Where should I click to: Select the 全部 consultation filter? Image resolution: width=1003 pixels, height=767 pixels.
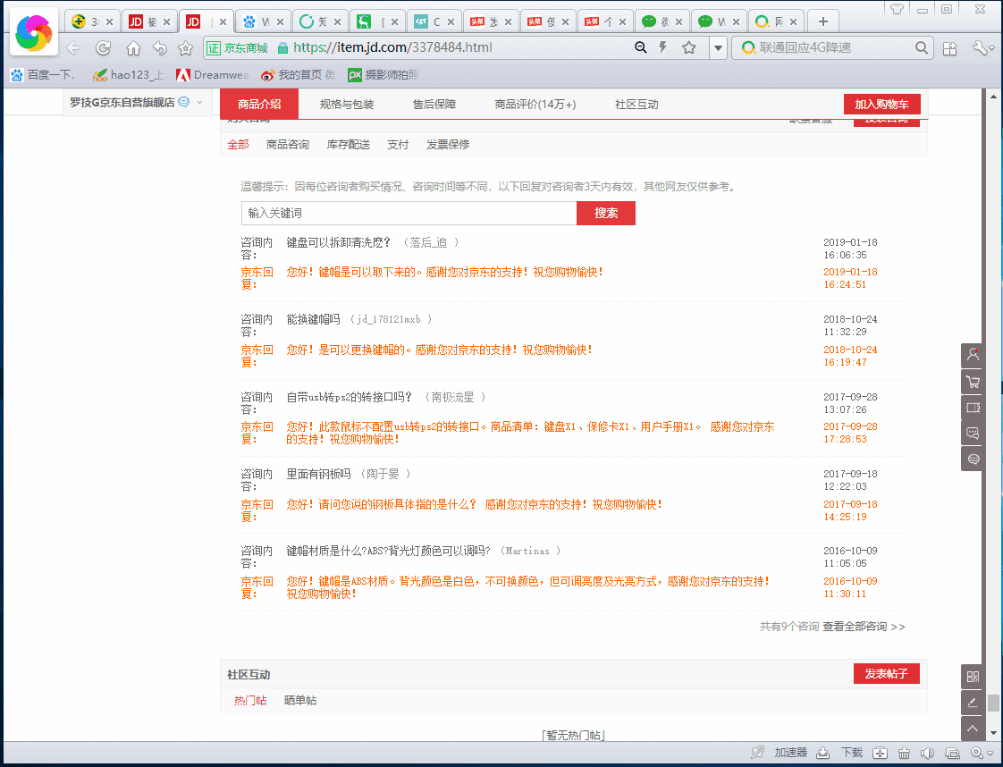[x=238, y=145]
